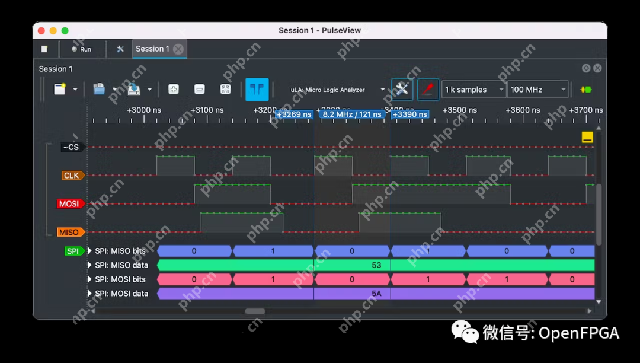Click the yellow marker flag in ruler

pos(587,138)
